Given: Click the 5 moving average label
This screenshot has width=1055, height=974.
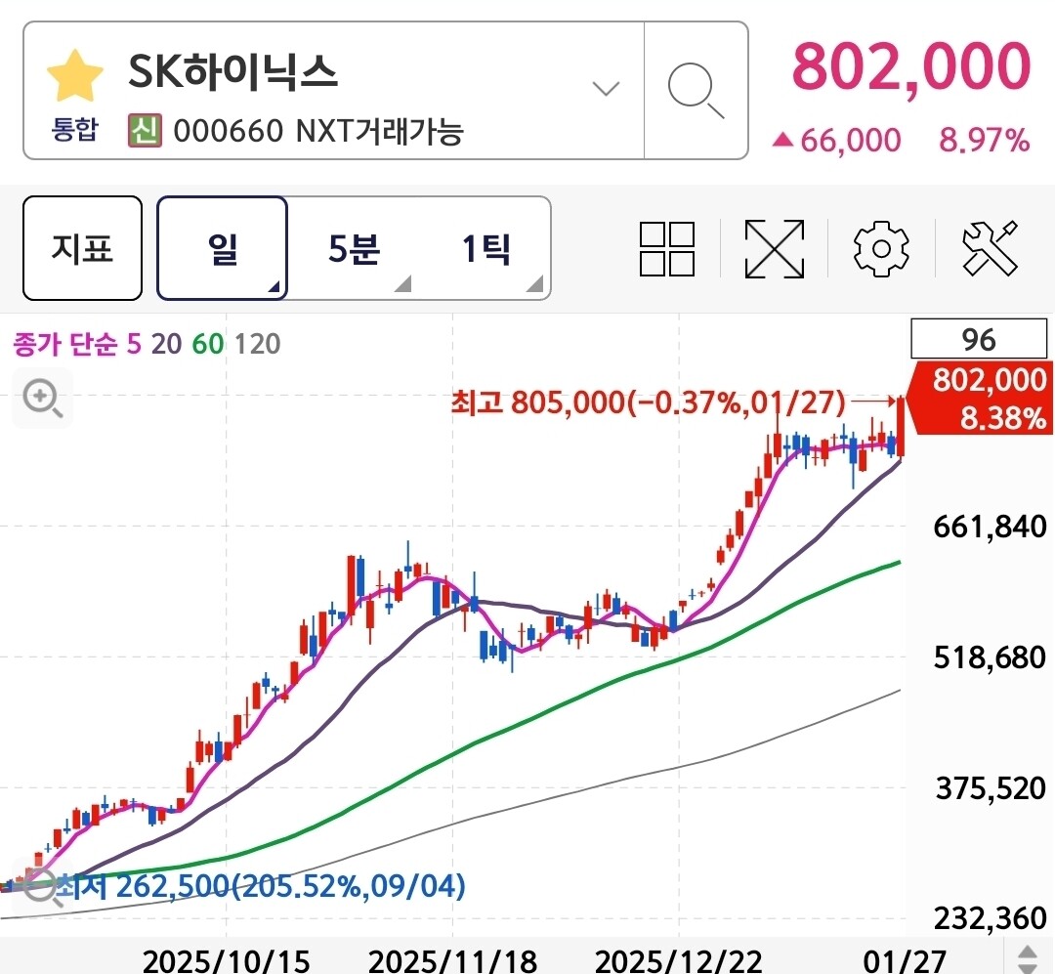Looking at the screenshot, I should pos(134,344).
